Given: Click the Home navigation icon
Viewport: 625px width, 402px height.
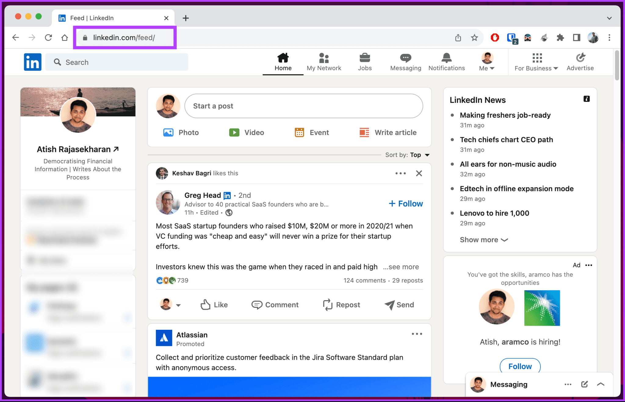Looking at the screenshot, I should click(283, 58).
